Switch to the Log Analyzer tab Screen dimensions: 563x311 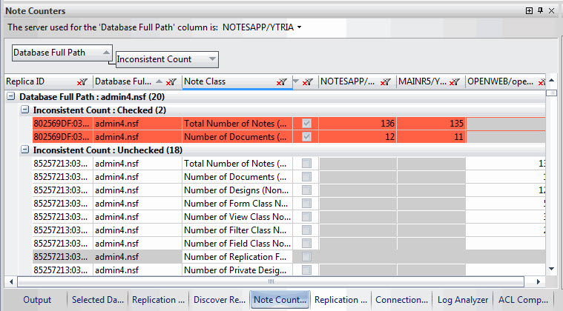(x=461, y=300)
